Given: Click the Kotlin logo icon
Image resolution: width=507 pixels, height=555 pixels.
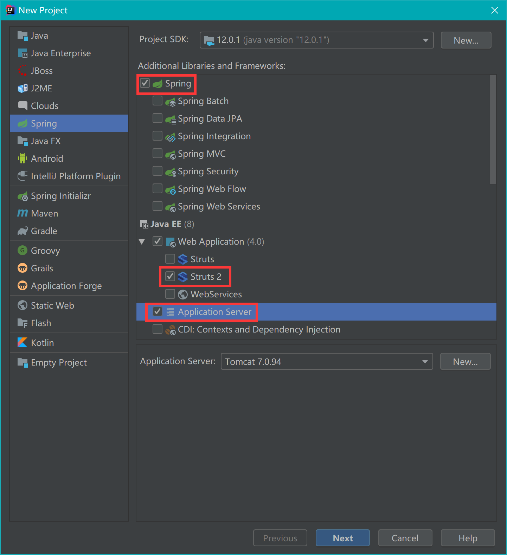Looking at the screenshot, I should [x=23, y=343].
